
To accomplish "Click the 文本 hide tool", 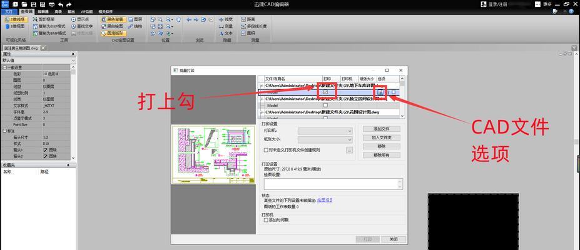I will [x=226, y=33].
